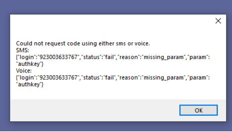Click the login number in the Voice response
The height and width of the screenshot is (132, 232).
pyautogui.click(x=59, y=78)
